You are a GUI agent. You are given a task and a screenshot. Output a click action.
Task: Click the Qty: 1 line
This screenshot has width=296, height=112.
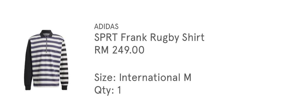tap(107, 90)
